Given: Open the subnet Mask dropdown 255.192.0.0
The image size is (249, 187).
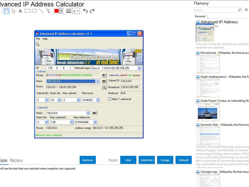Looking at the screenshot, I should [x=98, y=81].
